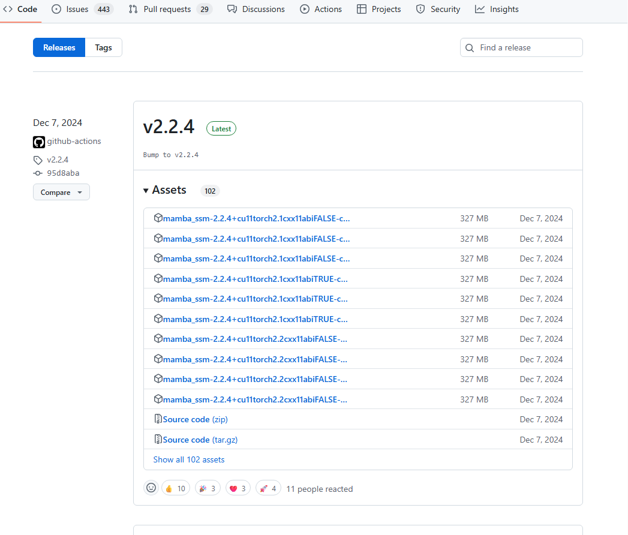Click the commit icon beside 95d8aba
The width and height of the screenshot is (628, 535).
pyautogui.click(x=38, y=173)
